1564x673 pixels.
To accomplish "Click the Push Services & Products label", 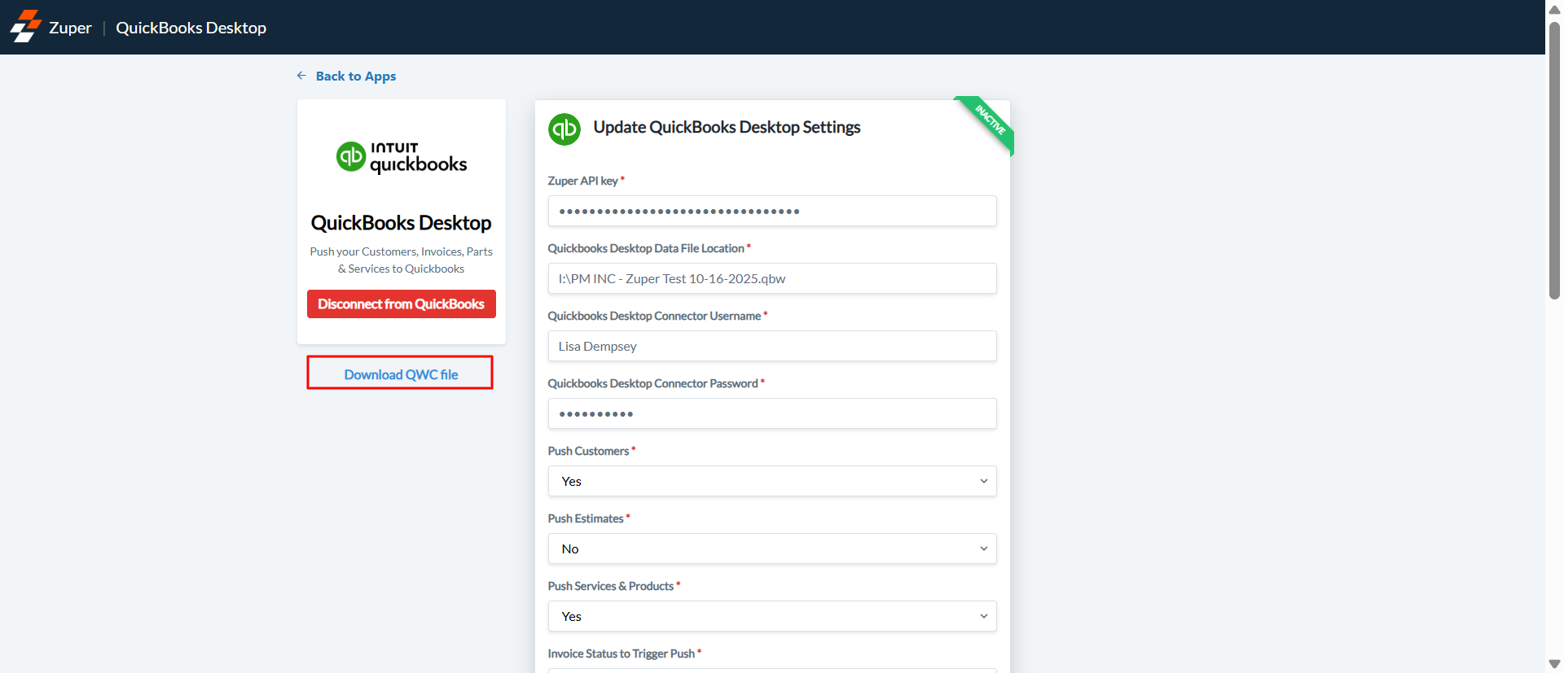I will pyautogui.click(x=611, y=586).
